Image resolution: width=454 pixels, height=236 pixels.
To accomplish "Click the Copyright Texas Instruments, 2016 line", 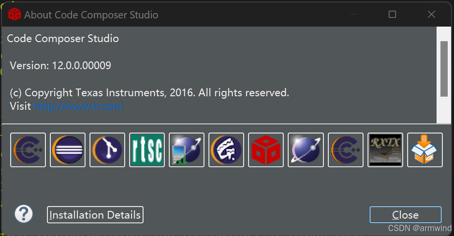I will 149,93.
